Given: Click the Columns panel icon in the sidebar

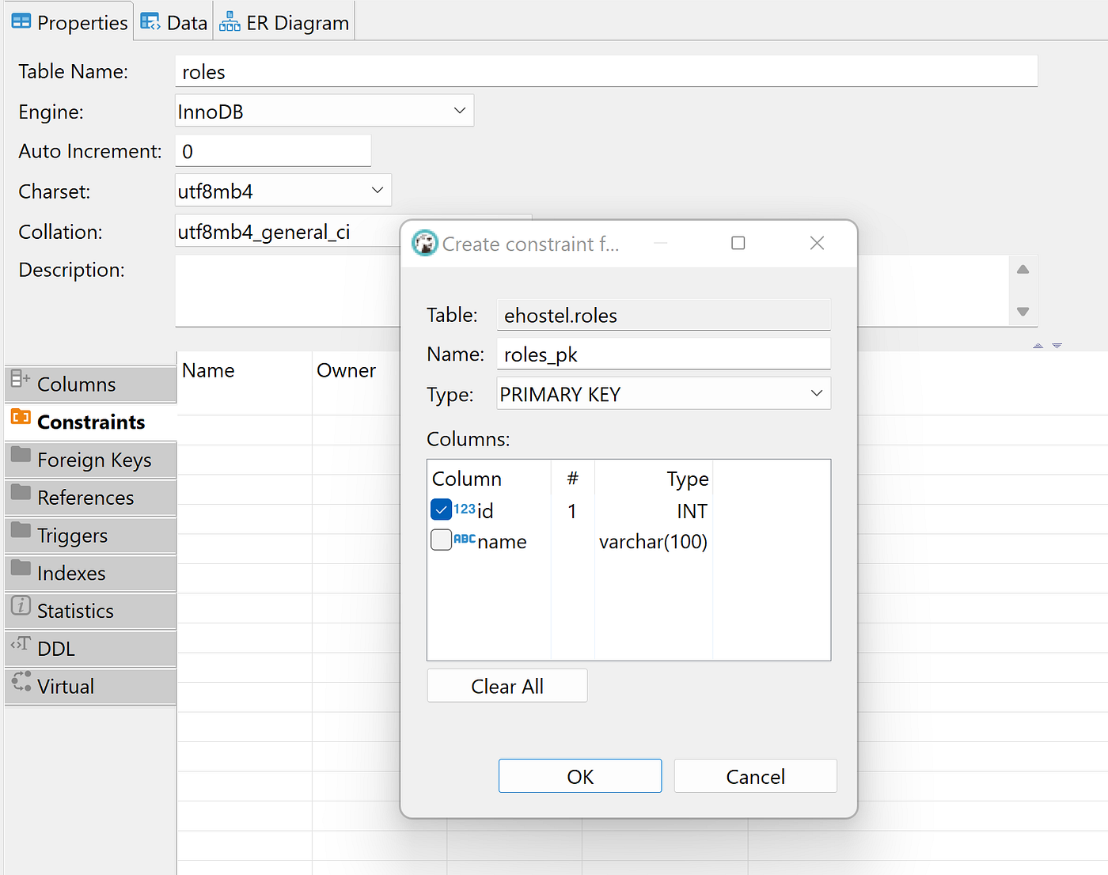Looking at the screenshot, I should (20, 383).
